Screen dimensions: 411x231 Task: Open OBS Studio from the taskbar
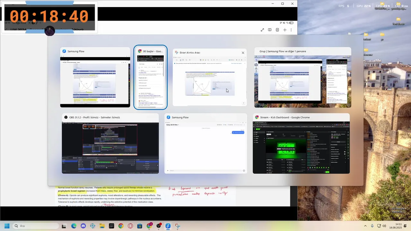pos(159,226)
